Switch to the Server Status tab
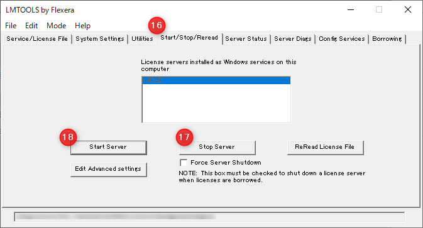 (x=246, y=39)
